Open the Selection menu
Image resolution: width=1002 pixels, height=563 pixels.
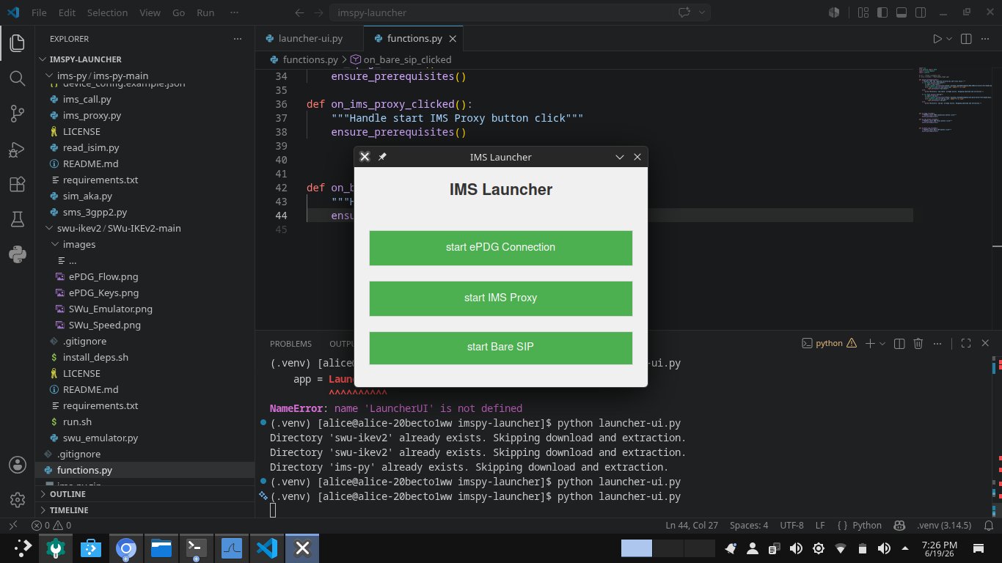(x=107, y=12)
